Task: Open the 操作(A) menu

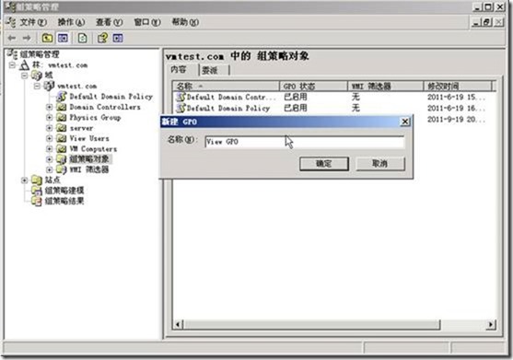Action: point(71,22)
